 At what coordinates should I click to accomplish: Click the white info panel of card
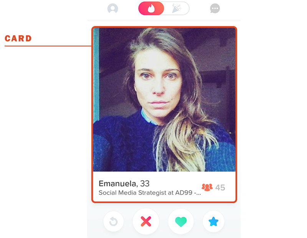pyautogui.click(x=164, y=186)
